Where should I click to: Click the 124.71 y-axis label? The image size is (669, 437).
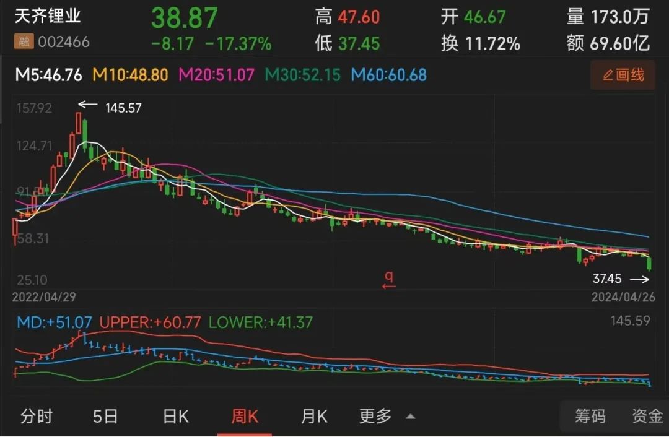pos(34,146)
